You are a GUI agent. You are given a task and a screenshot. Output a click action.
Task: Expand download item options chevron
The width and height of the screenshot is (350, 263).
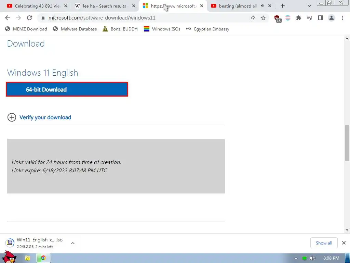[x=73, y=243]
